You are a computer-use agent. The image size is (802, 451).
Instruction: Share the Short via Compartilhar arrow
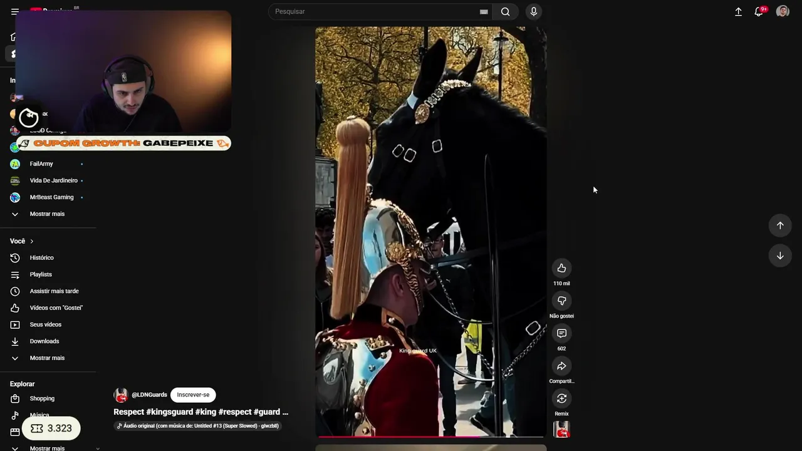pos(561,366)
